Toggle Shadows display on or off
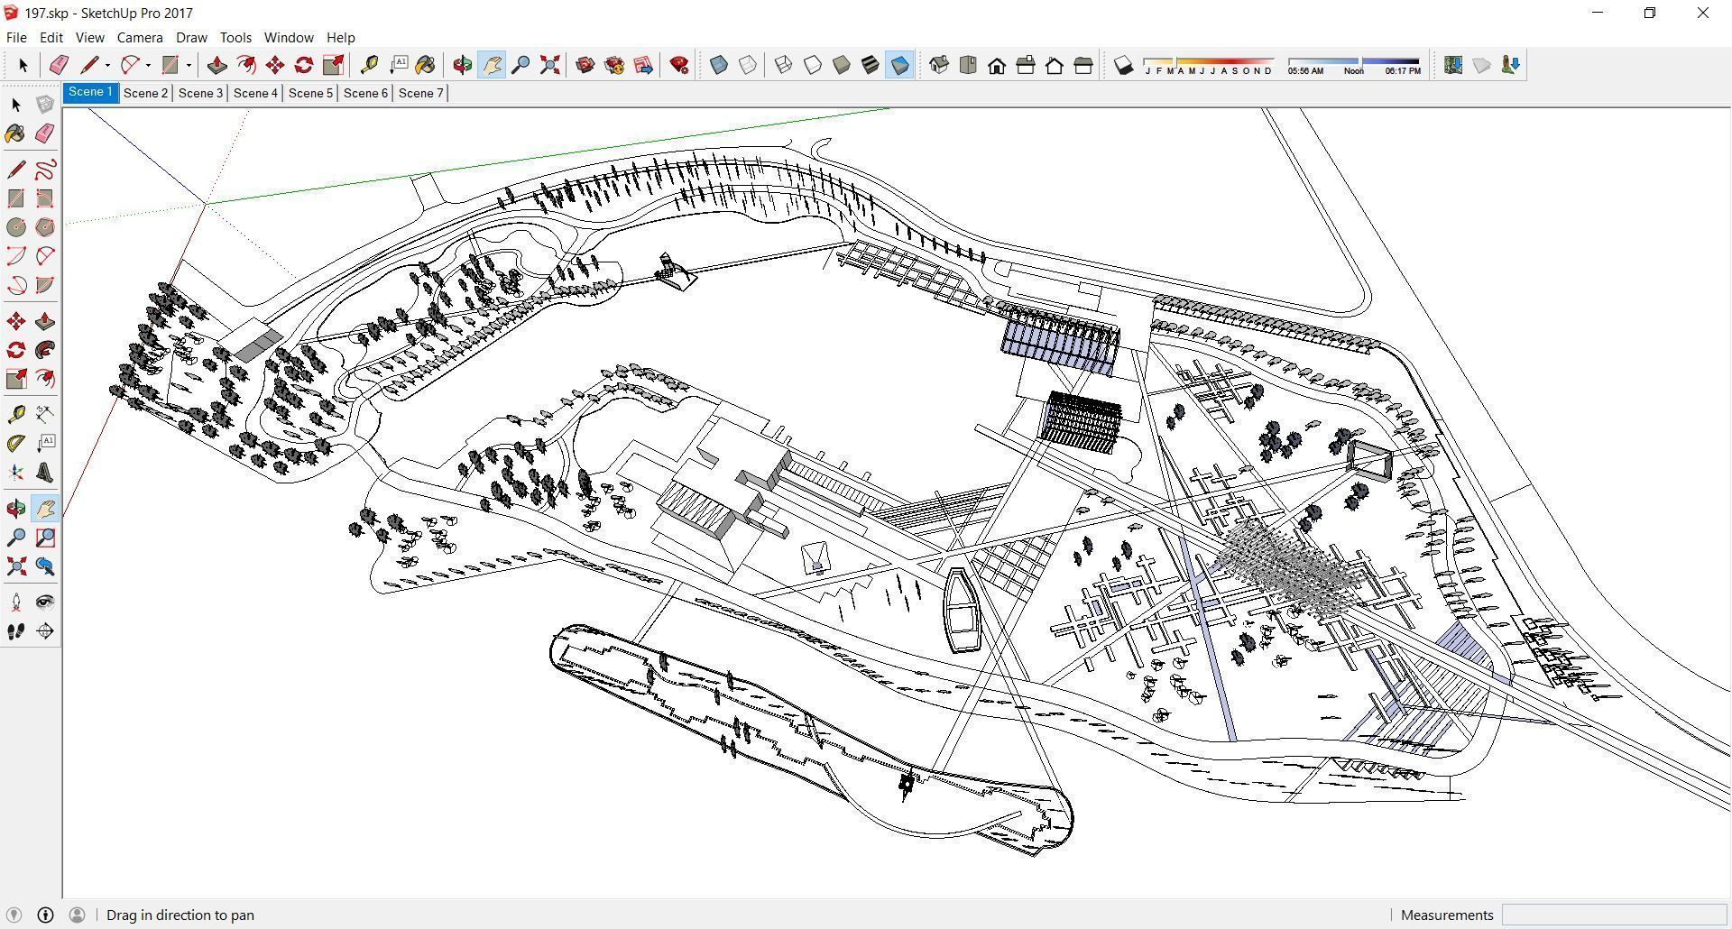Screen dimensions: 1732x929 1123,65
